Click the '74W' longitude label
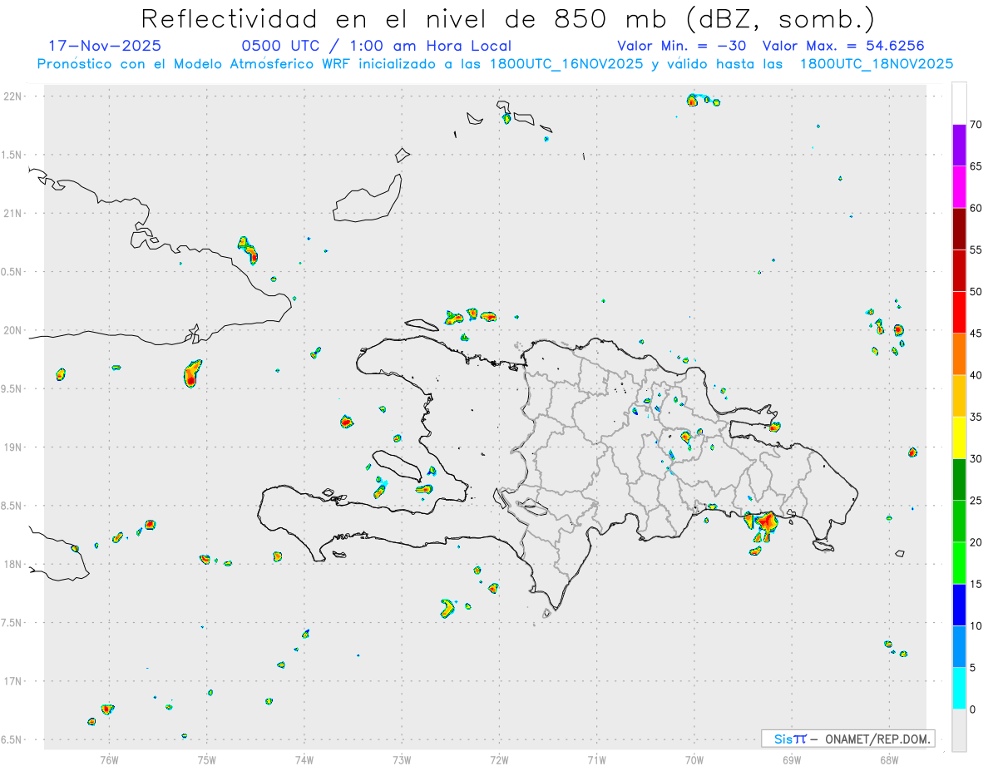The height and width of the screenshot is (771, 998). click(304, 759)
